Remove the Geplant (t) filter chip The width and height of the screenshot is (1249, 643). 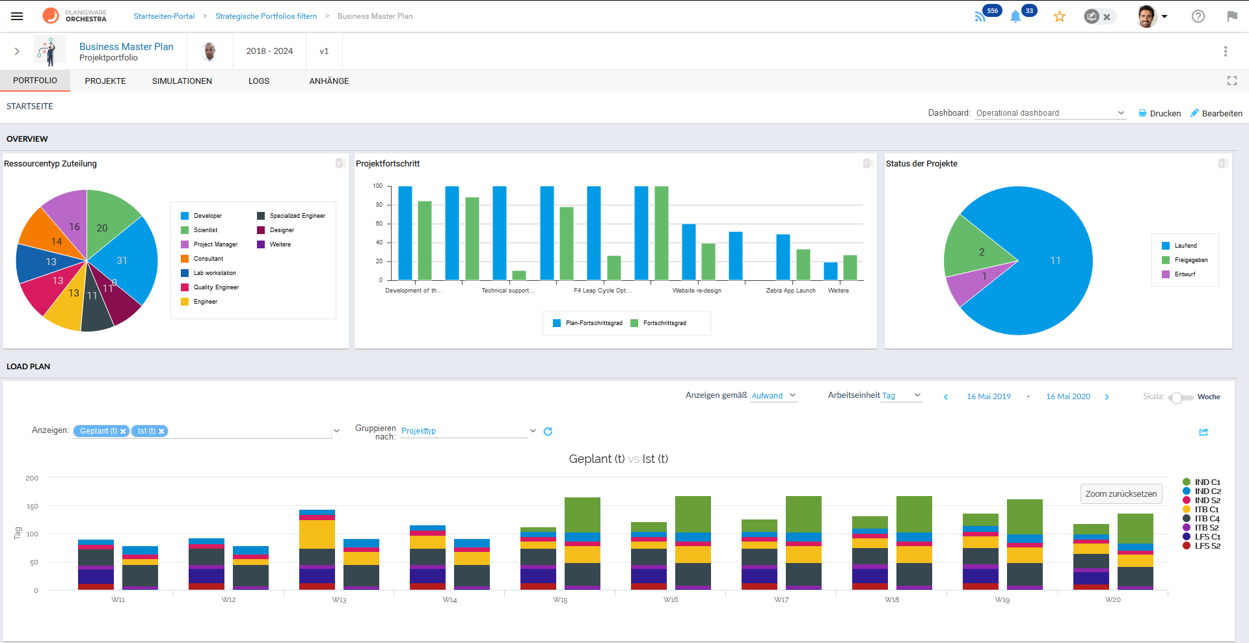click(122, 430)
